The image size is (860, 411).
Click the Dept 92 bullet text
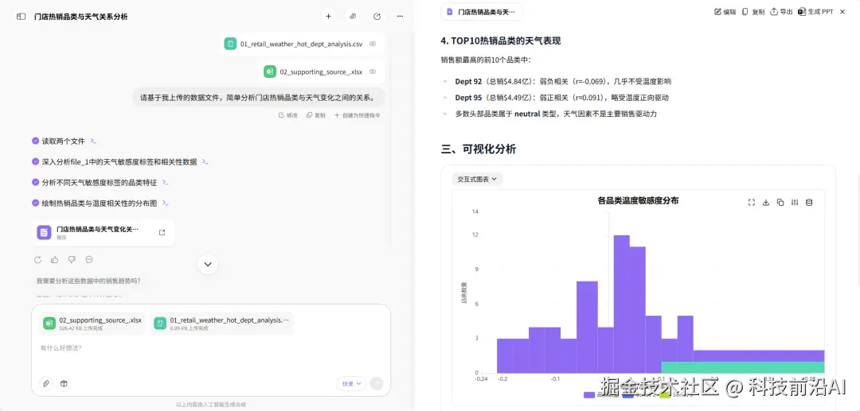point(563,82)
